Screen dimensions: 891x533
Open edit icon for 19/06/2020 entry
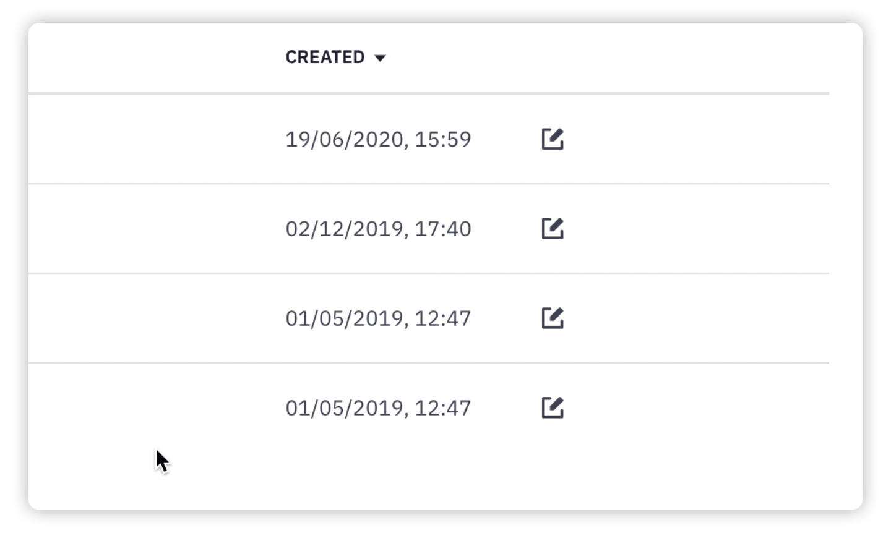553,139
